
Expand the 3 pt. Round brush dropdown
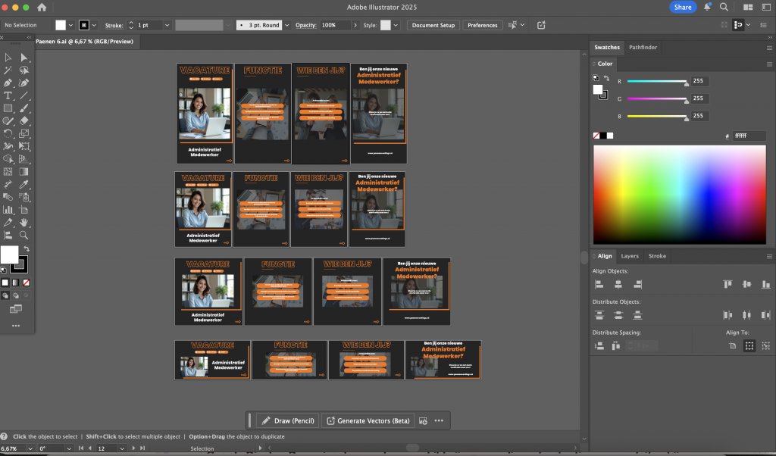(x=286, y=25)
